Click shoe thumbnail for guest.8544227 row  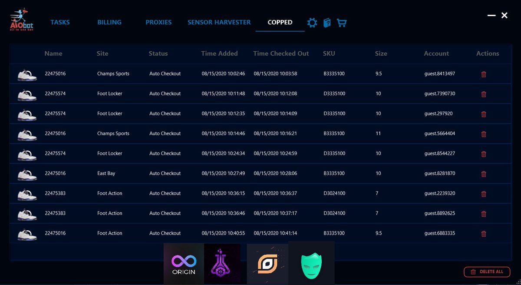point(27,154)
